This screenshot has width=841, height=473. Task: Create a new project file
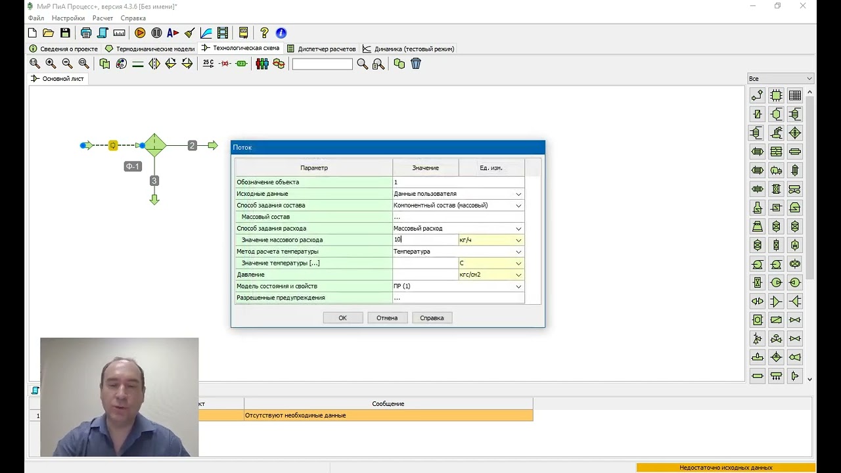(32, 33)
